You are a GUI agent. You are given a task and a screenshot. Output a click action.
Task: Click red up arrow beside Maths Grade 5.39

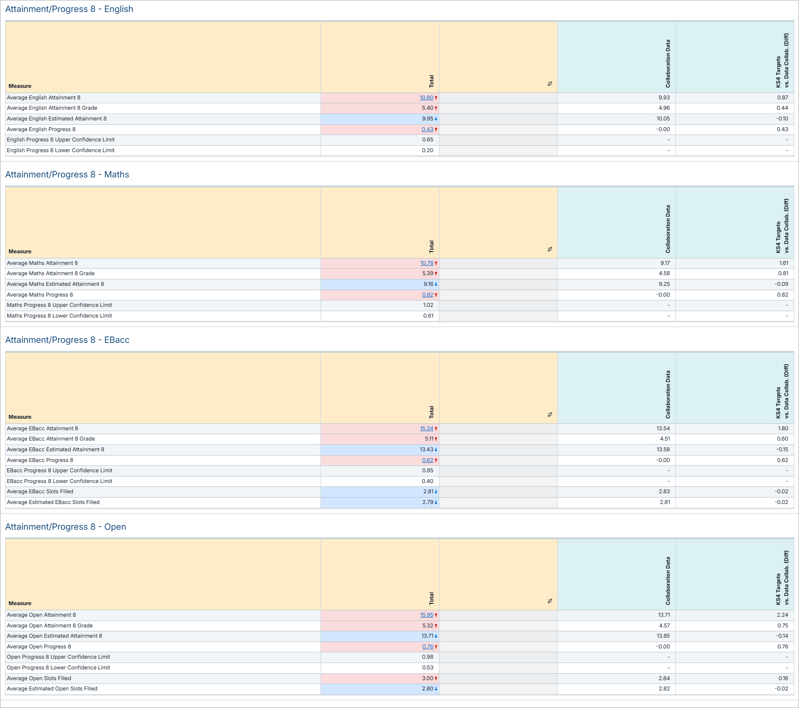[436, 274]
